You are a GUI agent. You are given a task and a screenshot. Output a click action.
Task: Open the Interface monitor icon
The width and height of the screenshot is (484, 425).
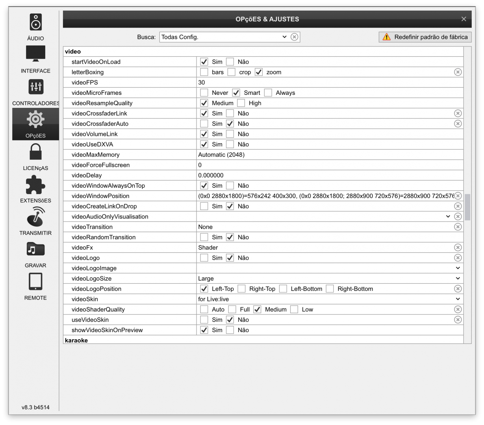coord(35,54)
